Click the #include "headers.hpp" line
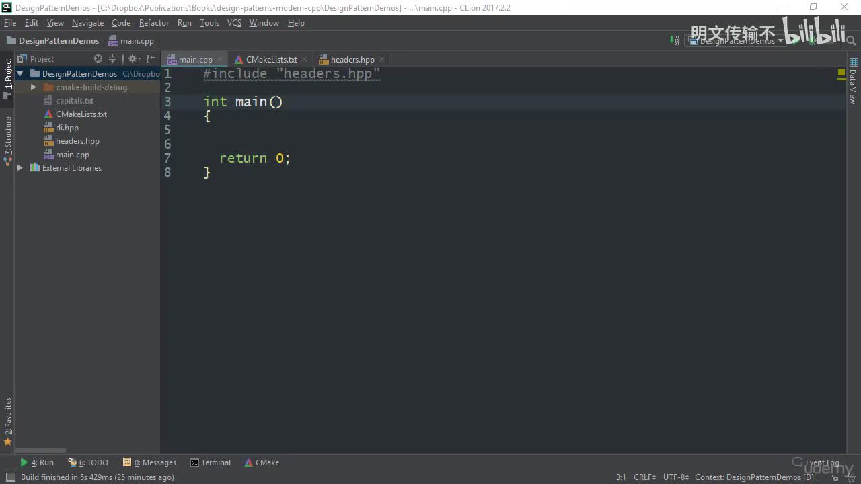861x484 pixels. [x=292, y=74]
